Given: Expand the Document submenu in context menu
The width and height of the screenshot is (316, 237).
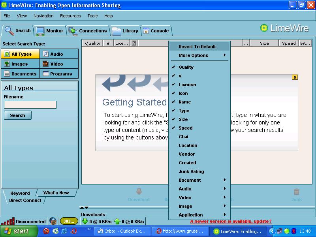Looking at the screenshot, I should 199,180.
